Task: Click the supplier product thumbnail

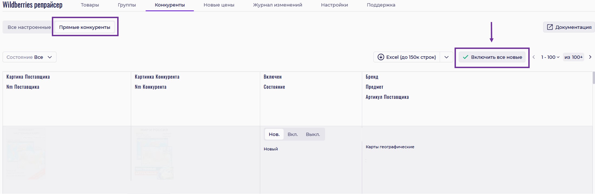Action: (x=26, y=153)
